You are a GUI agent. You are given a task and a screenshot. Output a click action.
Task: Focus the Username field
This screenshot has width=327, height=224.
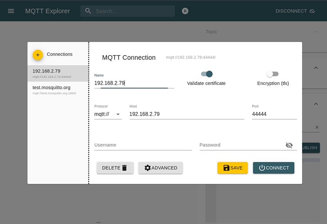click(x=143, y=145)
